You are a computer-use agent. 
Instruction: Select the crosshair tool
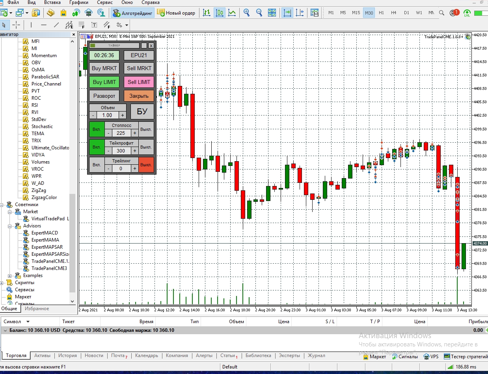[x=16, y=25]
